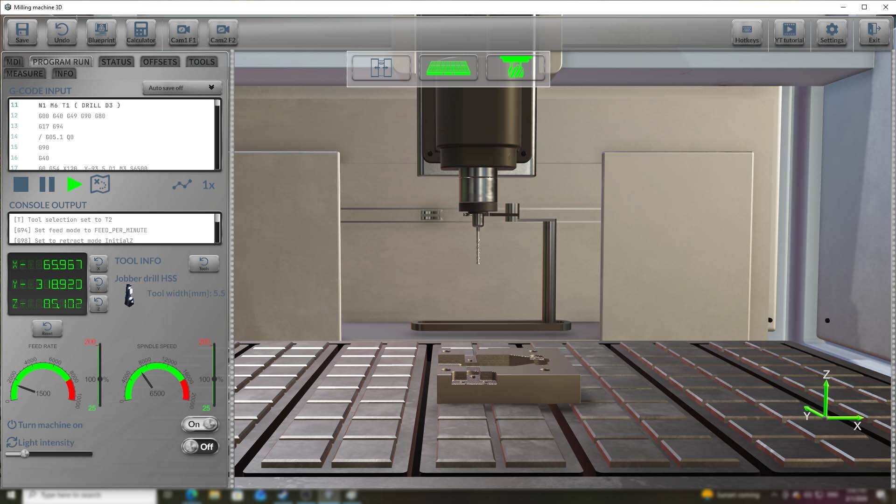Click the Reset button under coordinates
The image size is (896, 504).
[47, 328]
